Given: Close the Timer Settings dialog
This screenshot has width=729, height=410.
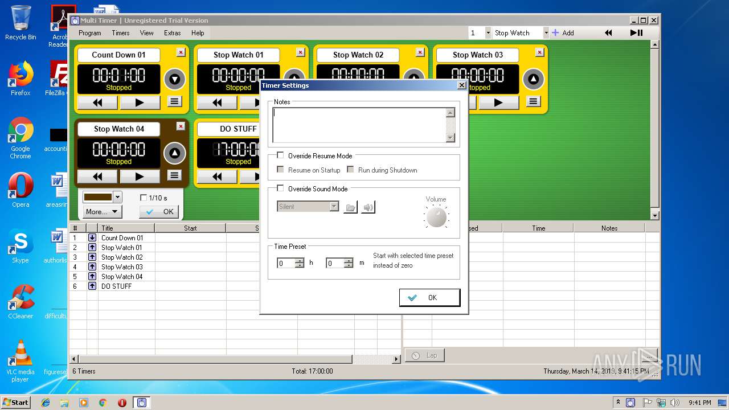Looking at the screenshot, I should 462,85.
